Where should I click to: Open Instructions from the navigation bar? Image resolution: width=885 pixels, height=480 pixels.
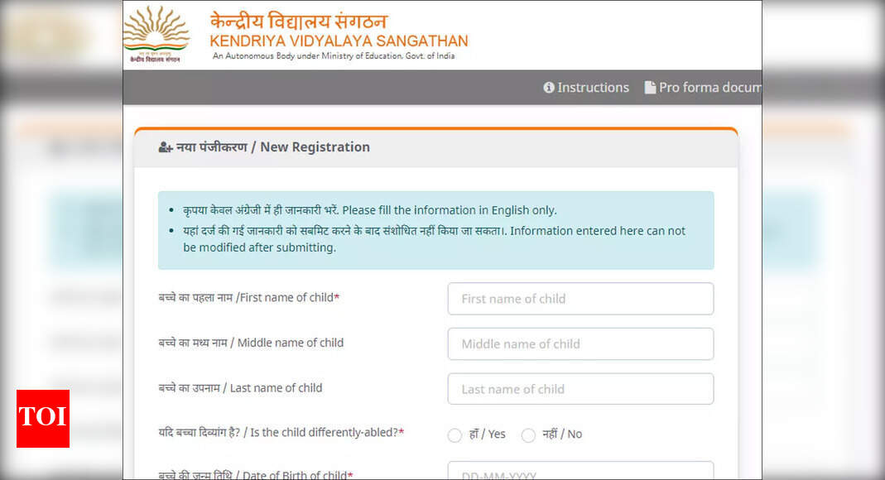594,87
